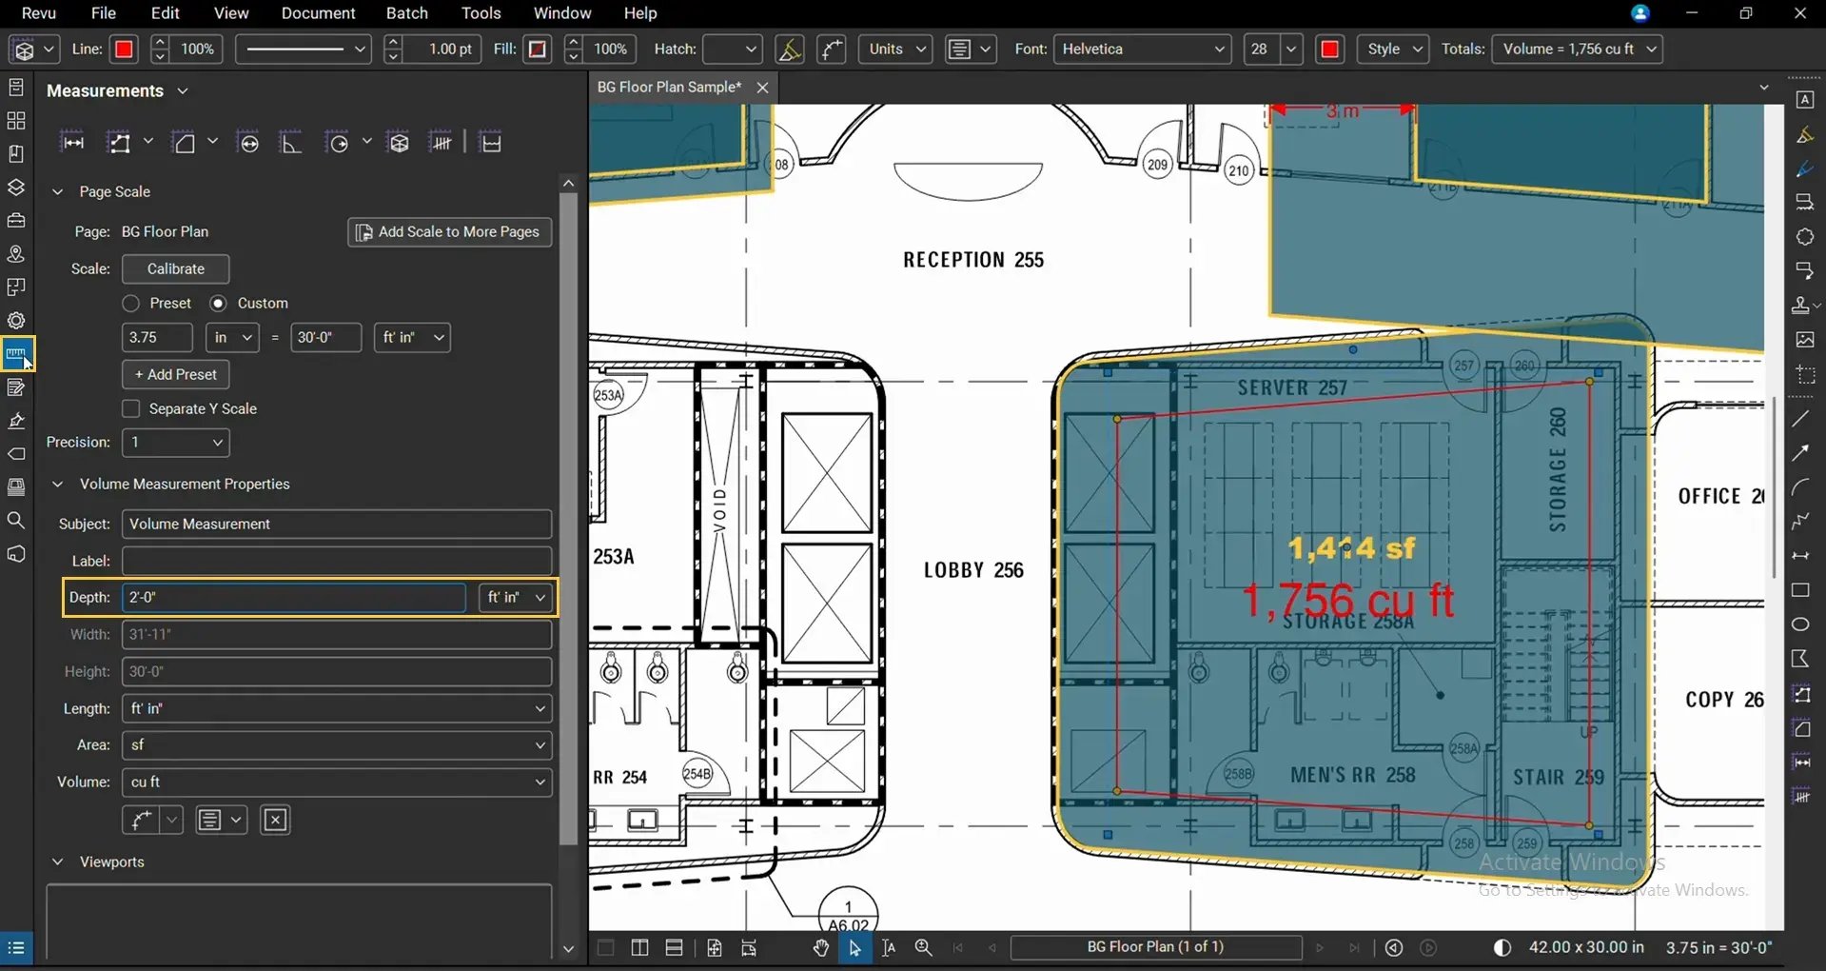Image resolution: width=1826 pixels, height=971 pixels.
Task: Open the Totals Volume dropdown
Action: (1578, 50)
